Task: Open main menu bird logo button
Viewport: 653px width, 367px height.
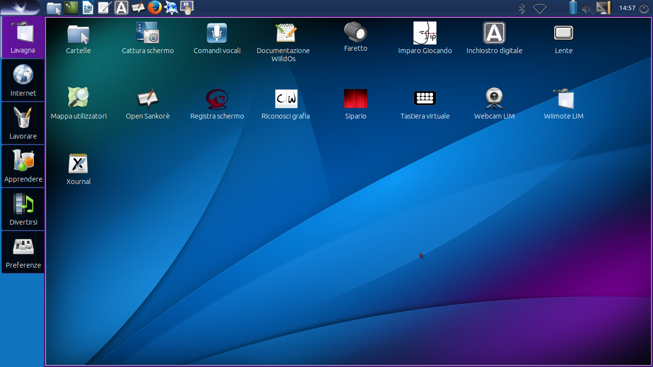Action: [x=20, y=7]
